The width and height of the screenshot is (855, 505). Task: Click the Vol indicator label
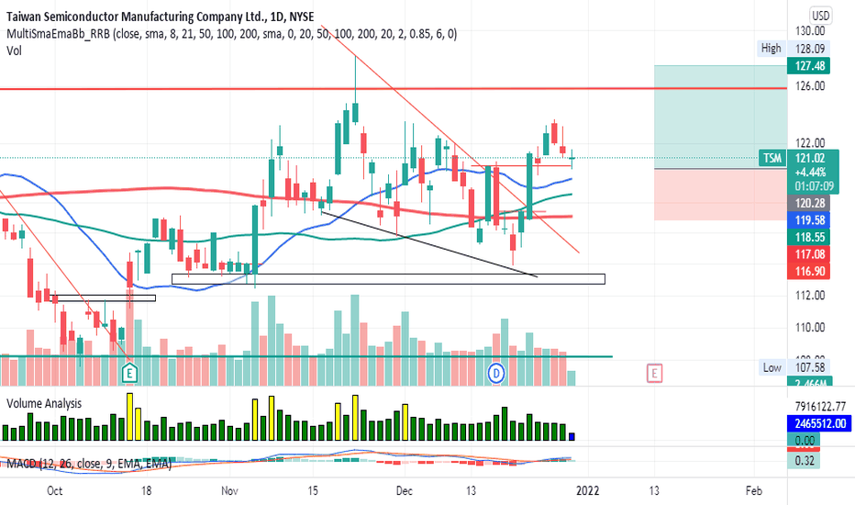coord(14,50)
